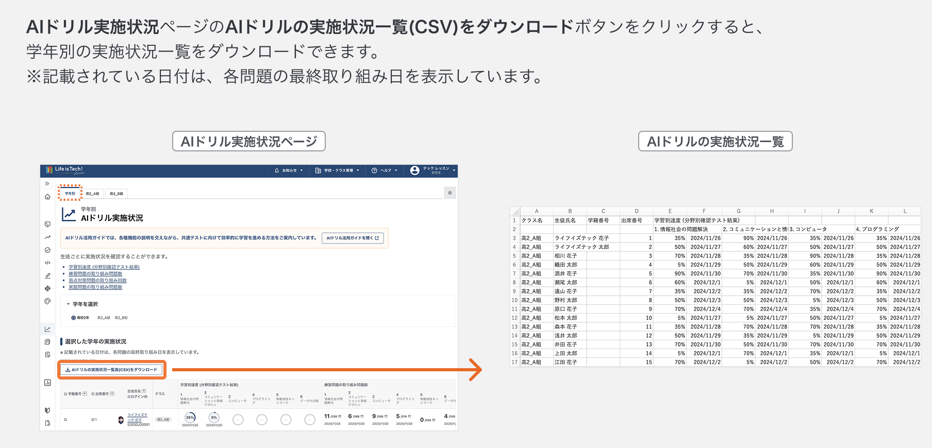Go to home via house icon
This screenshot has height=448, width=932.
[47, 197]
